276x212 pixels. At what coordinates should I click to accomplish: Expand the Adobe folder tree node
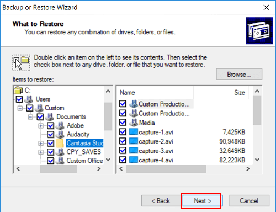click(41, 126)
